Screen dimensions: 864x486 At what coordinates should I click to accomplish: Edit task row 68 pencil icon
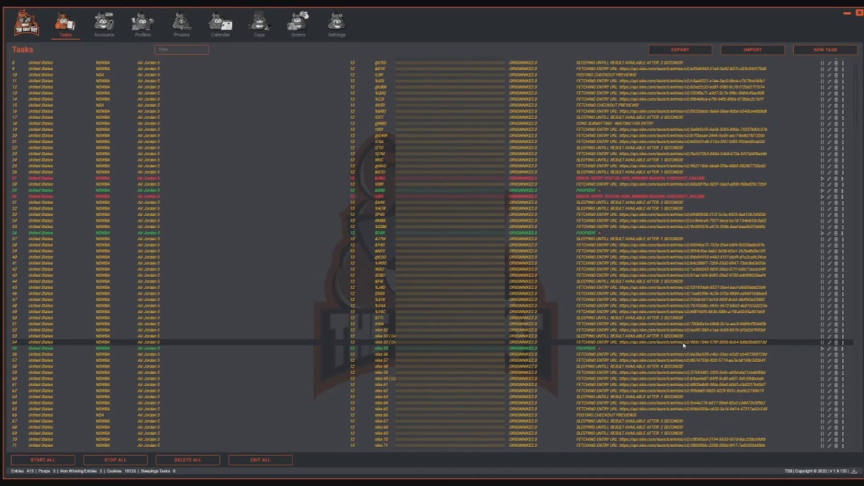(830, 427)
